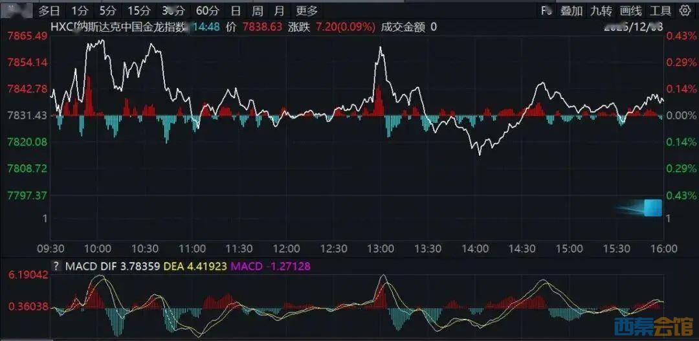Select the 5分 five-minute period
This screenshot has width=699, height=341.
108,10
